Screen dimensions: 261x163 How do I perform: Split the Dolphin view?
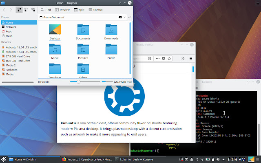[79, 10]
